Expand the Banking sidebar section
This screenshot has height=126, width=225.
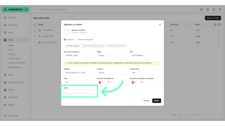pyautogui.click(x=15, y=90)
